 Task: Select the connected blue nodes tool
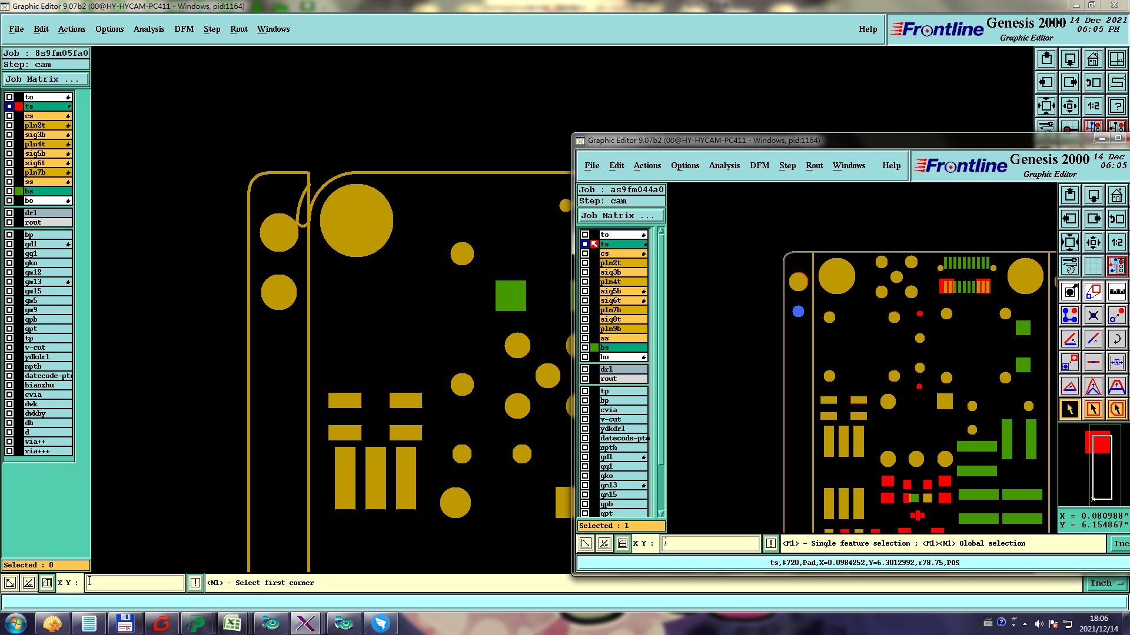1070,315
